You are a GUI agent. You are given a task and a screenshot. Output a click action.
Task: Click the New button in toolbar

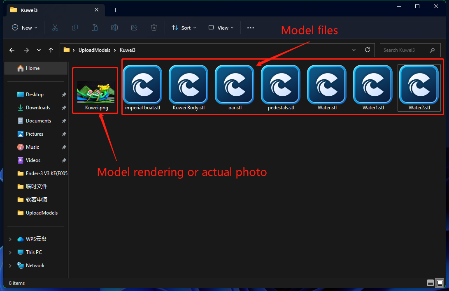pyautogui.click(x=25, y=28)
